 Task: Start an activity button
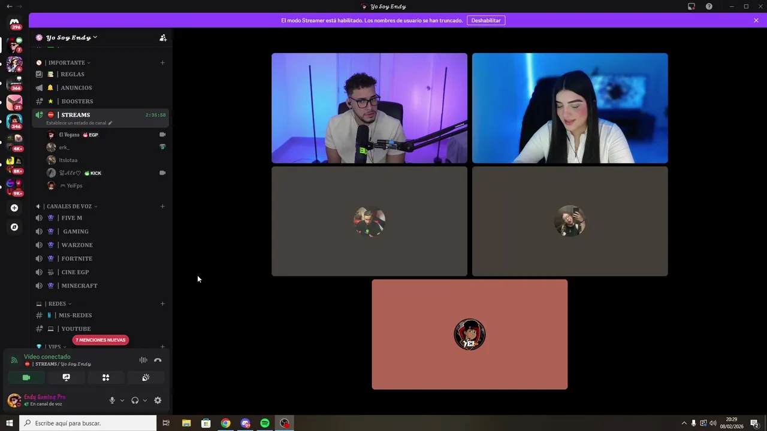click(x=105, y=378)
